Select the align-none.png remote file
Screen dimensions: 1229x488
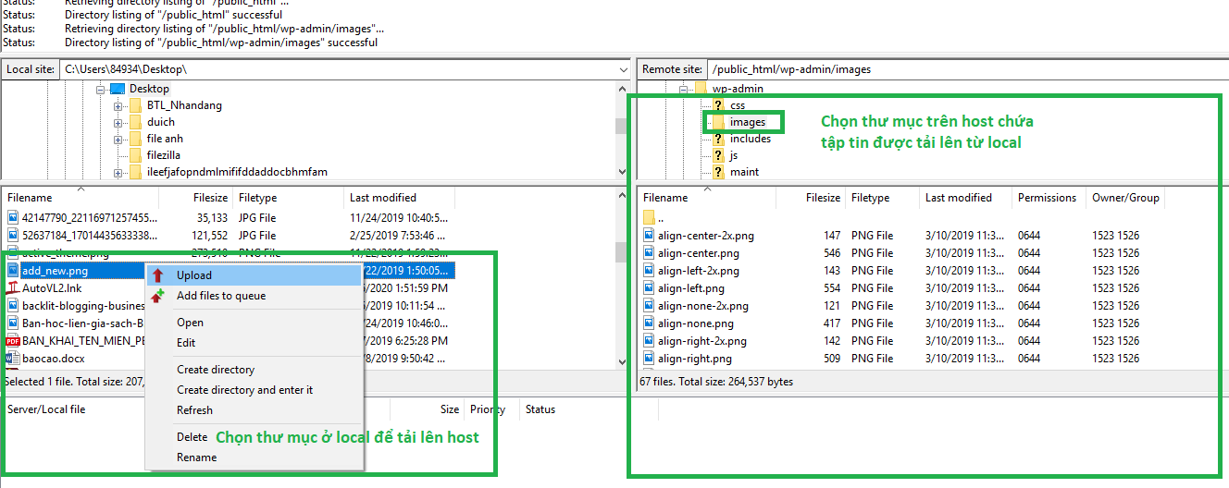coord(696,323)
